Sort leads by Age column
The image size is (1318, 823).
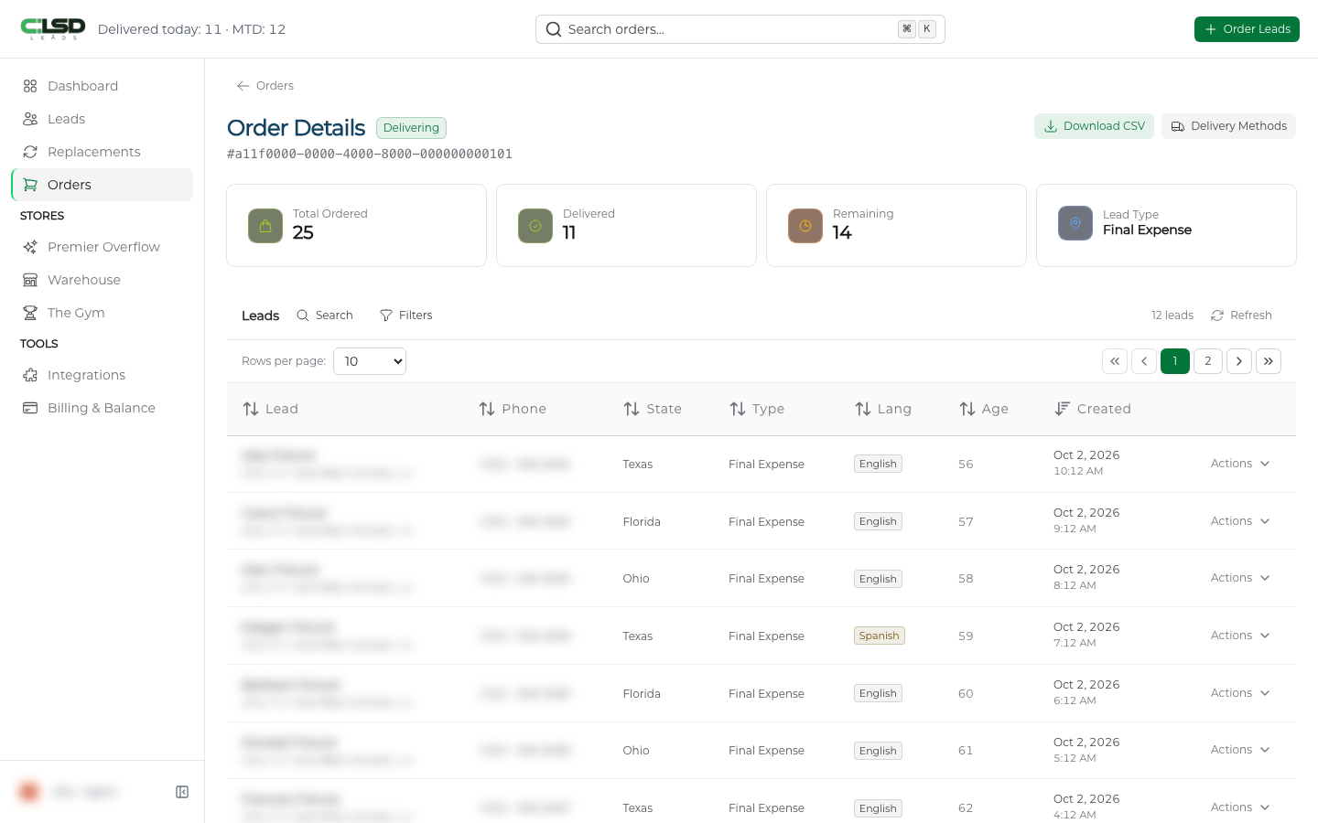point(984,409)
